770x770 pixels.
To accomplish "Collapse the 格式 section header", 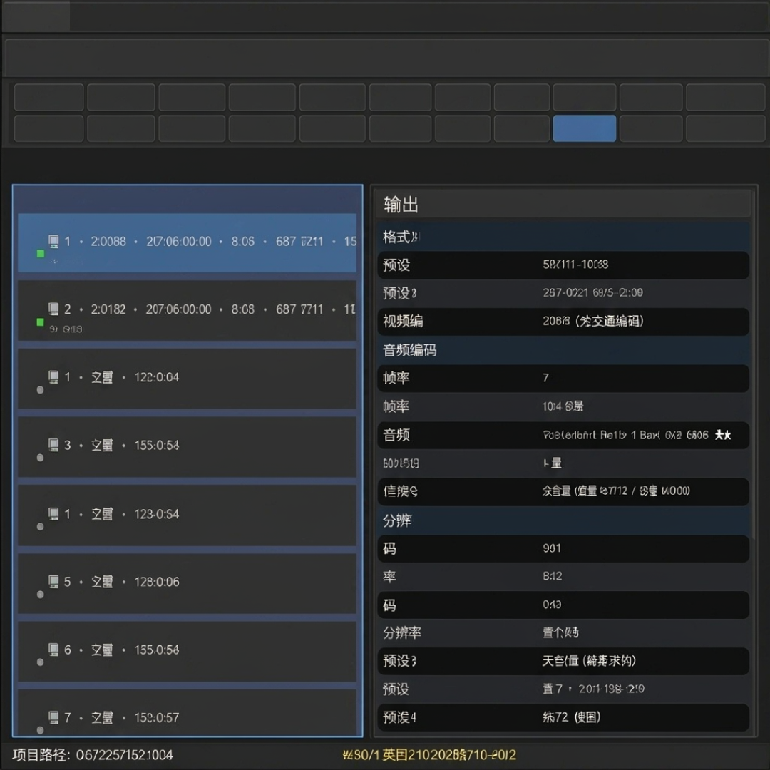I will [x=563, y=237].
